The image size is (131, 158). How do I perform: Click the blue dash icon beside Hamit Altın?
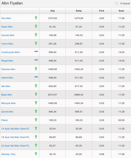click(36, 77)
